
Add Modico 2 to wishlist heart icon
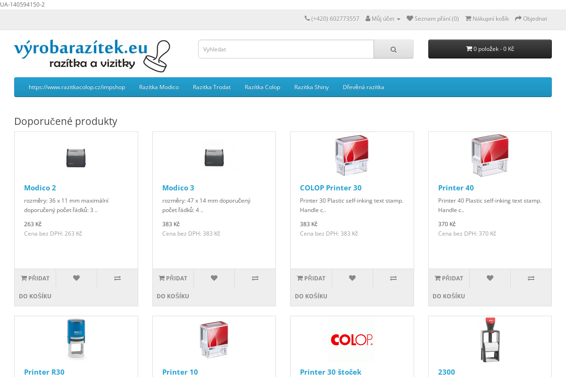coord(76,278)
